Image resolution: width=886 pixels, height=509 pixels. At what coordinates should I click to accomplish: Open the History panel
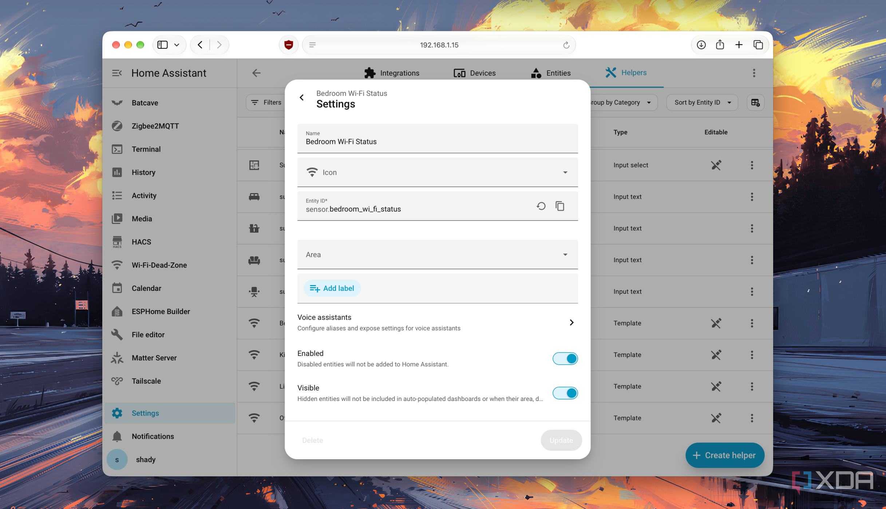170,172
